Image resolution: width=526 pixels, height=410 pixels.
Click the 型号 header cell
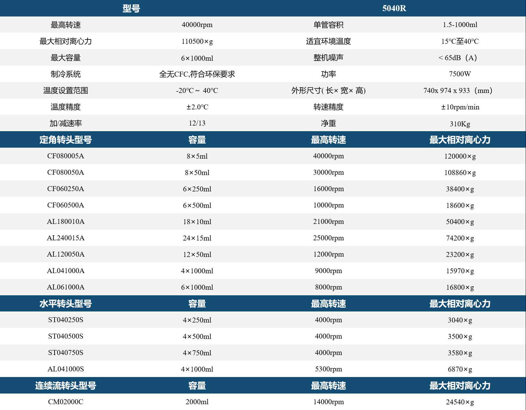coord(131,8)
